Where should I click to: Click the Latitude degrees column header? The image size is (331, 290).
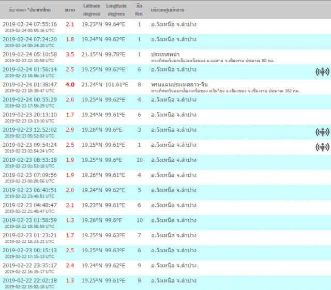[92, 10]
